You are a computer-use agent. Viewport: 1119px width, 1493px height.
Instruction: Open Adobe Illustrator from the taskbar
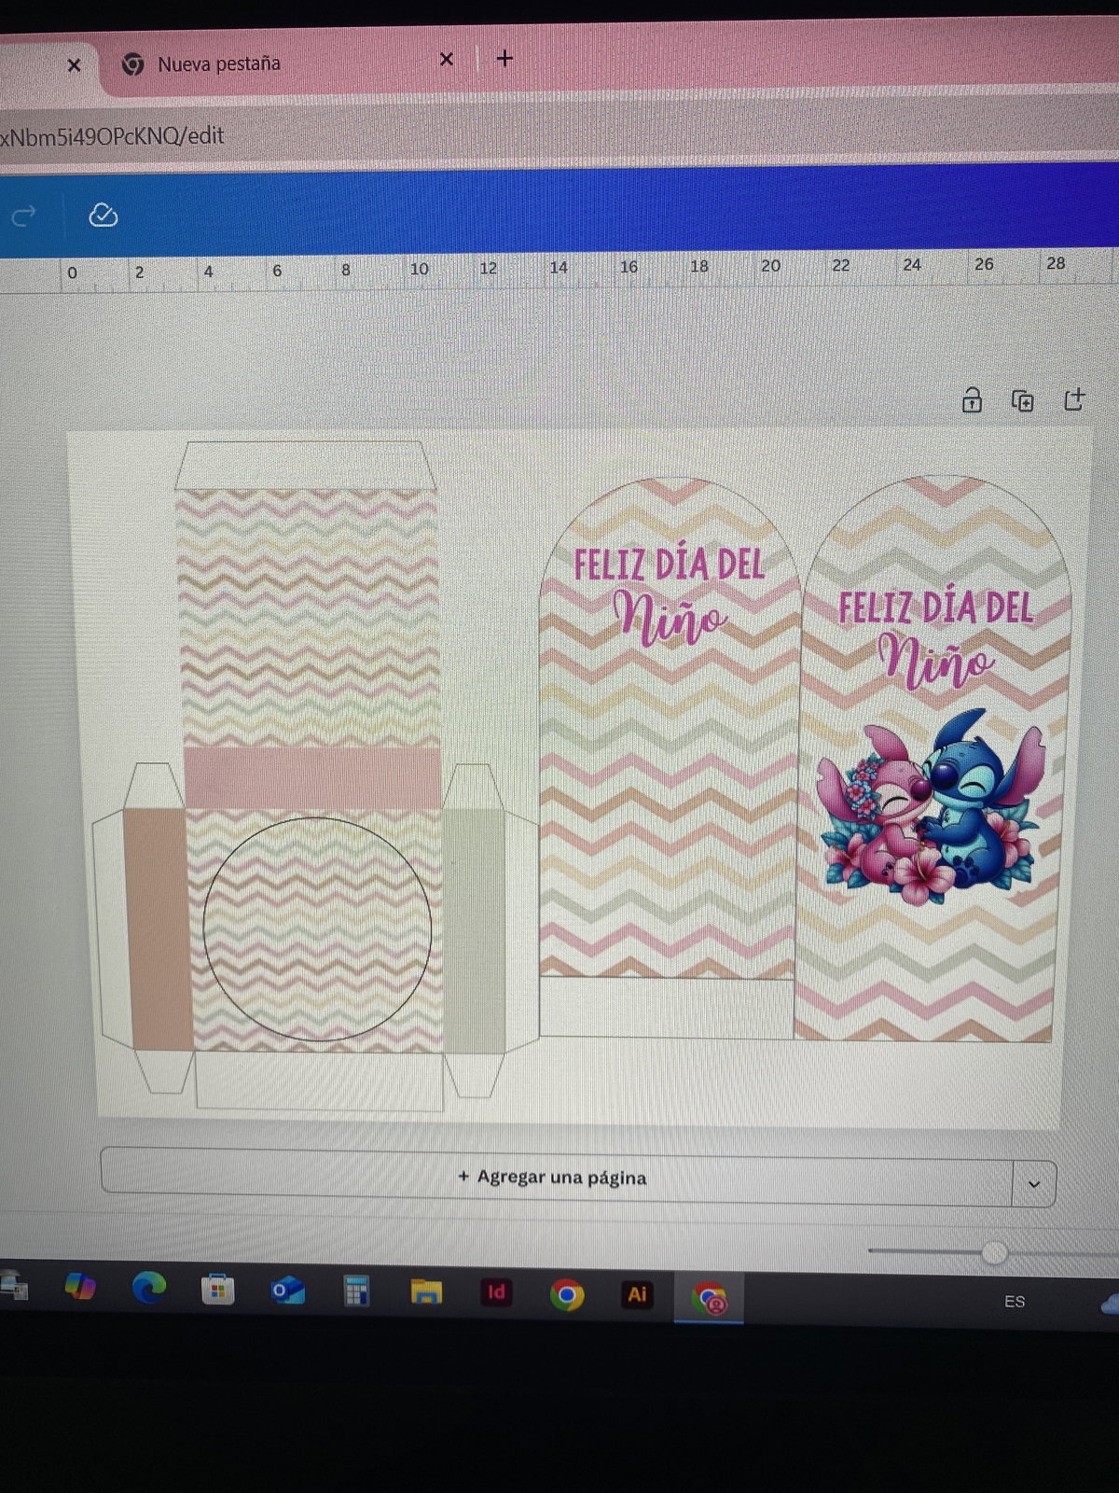coord(637,1294)
